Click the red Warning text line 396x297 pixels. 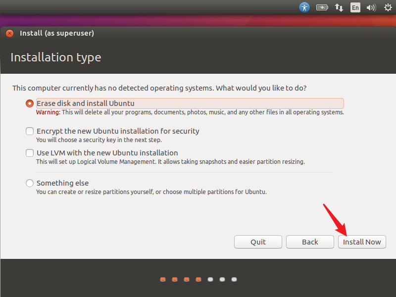pos(190,112)
